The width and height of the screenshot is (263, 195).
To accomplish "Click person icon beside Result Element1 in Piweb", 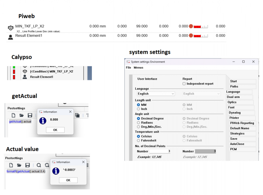I will tap(11, 37).
